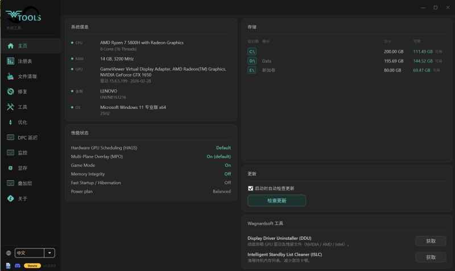This screenshot has width=455, height=271.
Task: Minimize the WTools window
Action: (423, 7)
